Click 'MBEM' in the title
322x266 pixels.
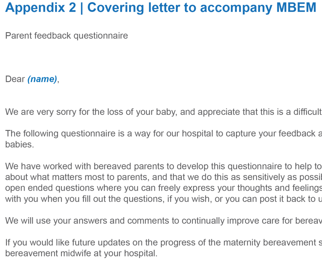(x=296, y=7)
